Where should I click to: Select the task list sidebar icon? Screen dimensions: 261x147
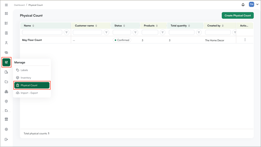click(x=6, y=23)
